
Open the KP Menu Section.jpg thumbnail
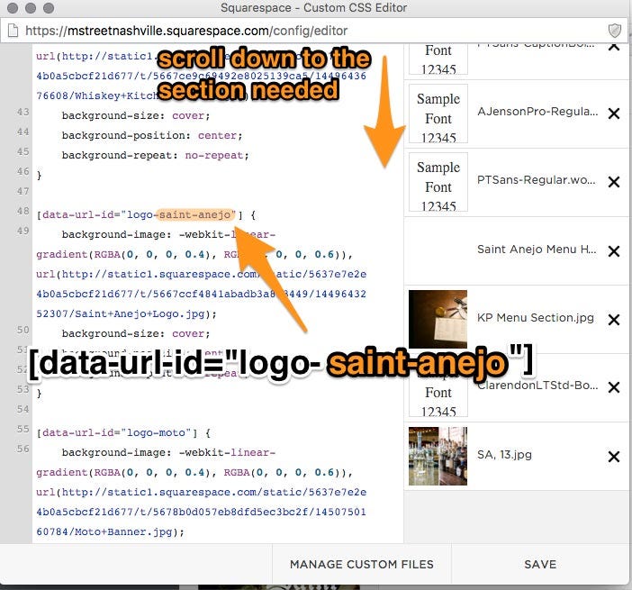pos(438,319)
